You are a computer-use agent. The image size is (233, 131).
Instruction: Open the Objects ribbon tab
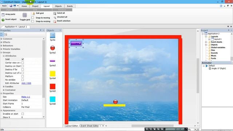click(x=58, y=6)
